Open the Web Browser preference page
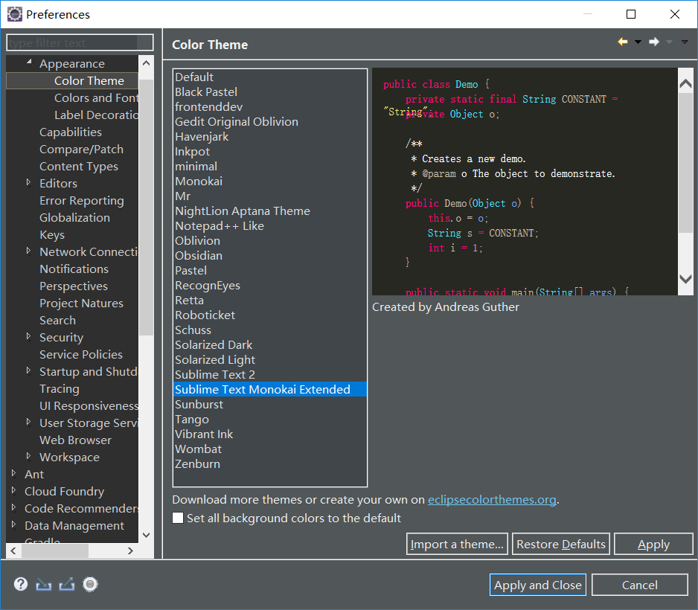Screen dimensions: 698x610 [x=75, y=440]
